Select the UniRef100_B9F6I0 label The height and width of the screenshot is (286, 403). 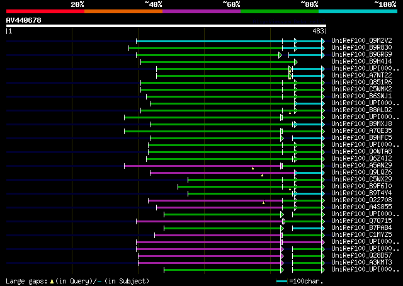pos(361,186)
